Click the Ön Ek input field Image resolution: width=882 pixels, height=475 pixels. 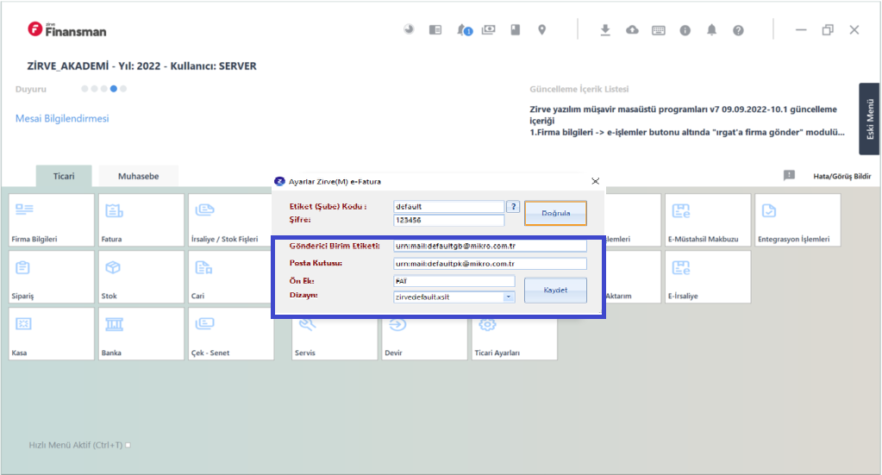coord(454,280)
